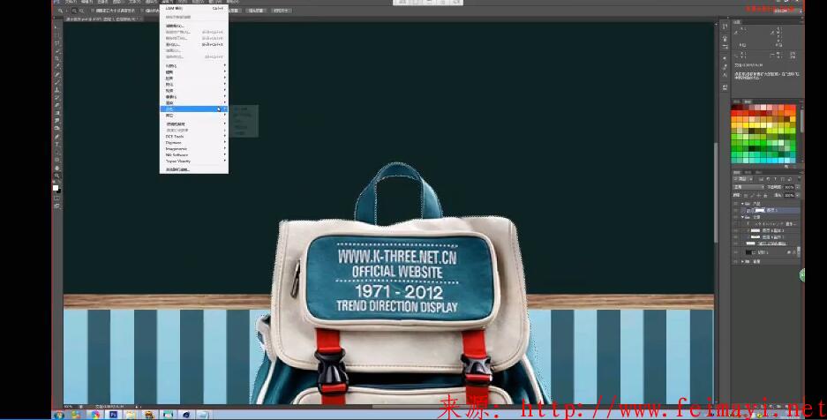Click the foreground color swatch in toolbox
Screen dimensions: 827x420
[x=56, y=187]
